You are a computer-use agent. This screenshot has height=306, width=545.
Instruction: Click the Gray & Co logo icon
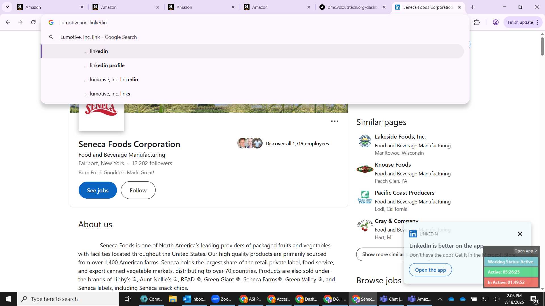tap(365, 225)
